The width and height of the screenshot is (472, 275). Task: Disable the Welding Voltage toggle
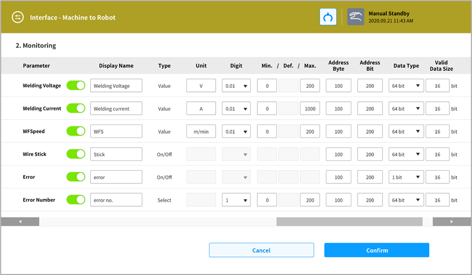coord(75,85)
